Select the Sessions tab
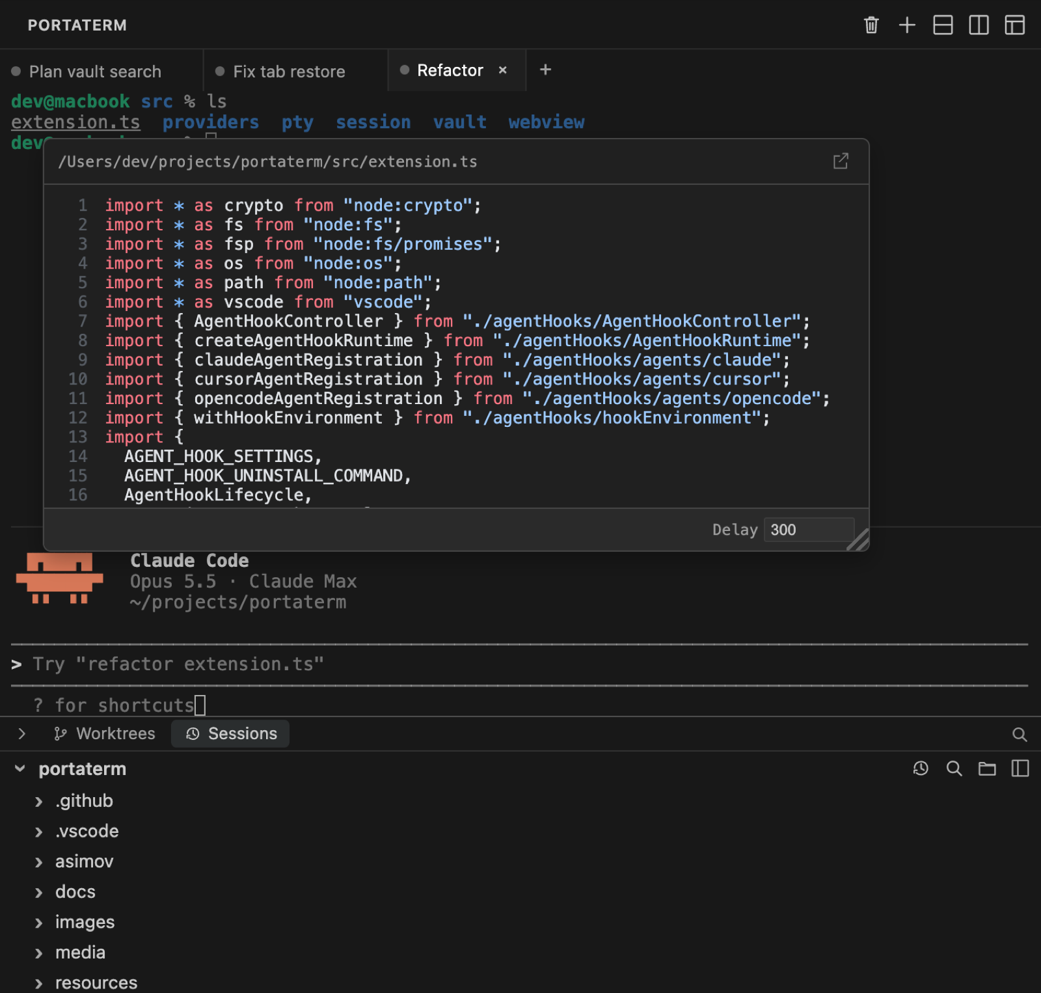This screenshot has width=1041, height=993. [230, 734]
